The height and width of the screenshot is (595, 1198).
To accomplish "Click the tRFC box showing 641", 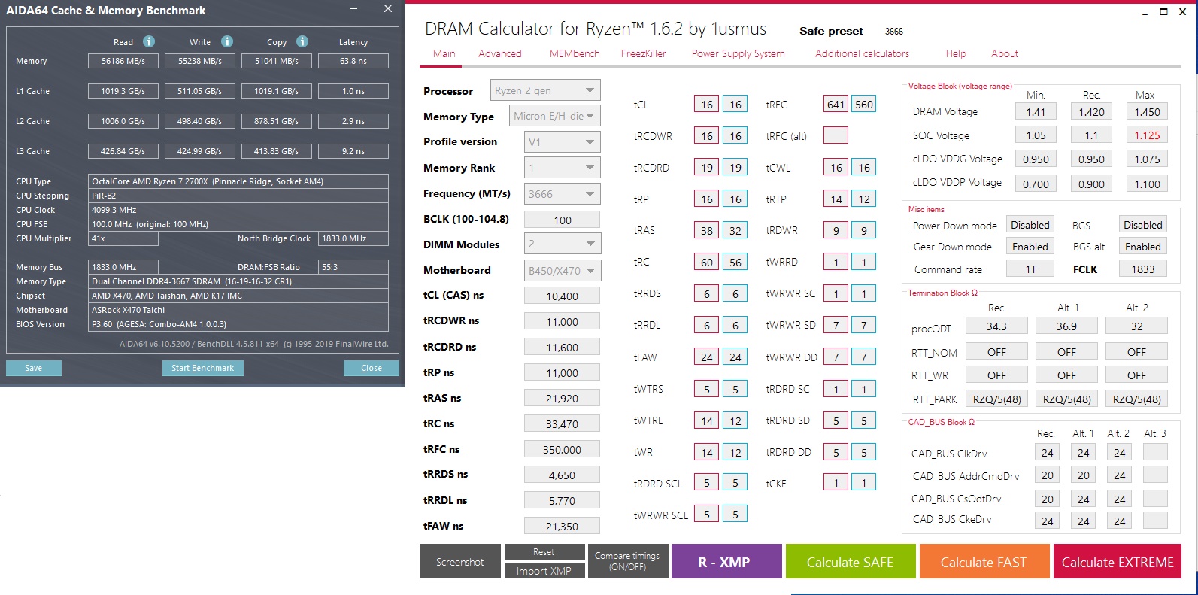I will [x=836, y=105].
